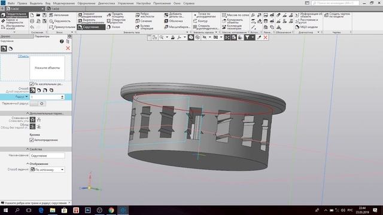Expand the Диагностика group arrow

pyautogui.click(x=318, y=32)
